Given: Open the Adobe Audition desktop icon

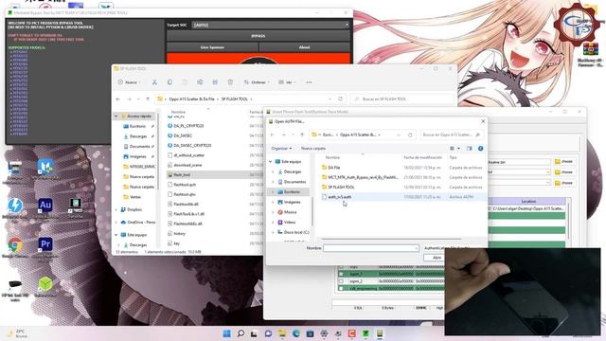Looking at the screenshot, I should coord(45,206).
